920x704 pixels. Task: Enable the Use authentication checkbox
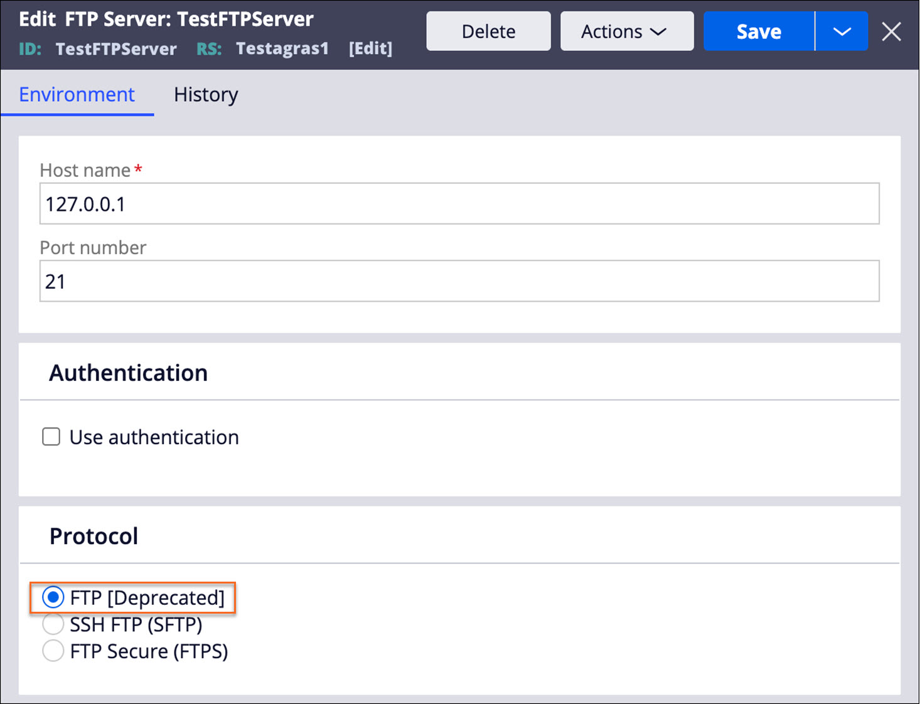pos(51,437)
